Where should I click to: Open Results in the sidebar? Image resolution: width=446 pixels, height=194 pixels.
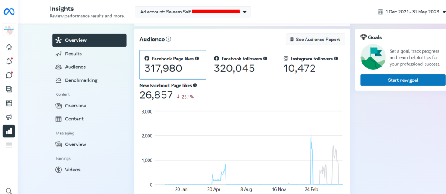pyautogui.click(x=73, y=54)
